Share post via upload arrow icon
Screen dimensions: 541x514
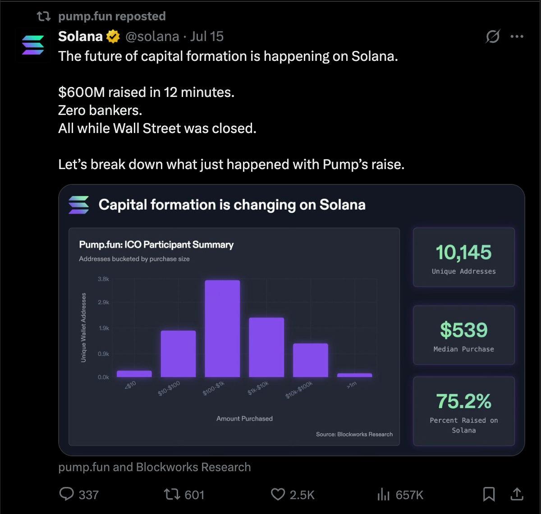coord(517,494)
